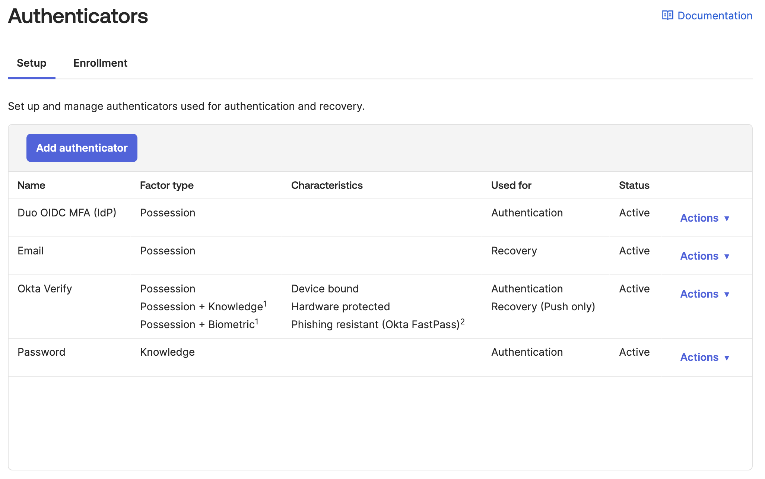This screenshot has height=479, width=765.
Task: Open the Documentation link
Action: click(x=715, y=15)
